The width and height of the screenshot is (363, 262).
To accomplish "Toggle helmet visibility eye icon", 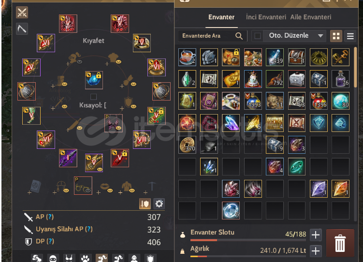I will pos(79,61).
